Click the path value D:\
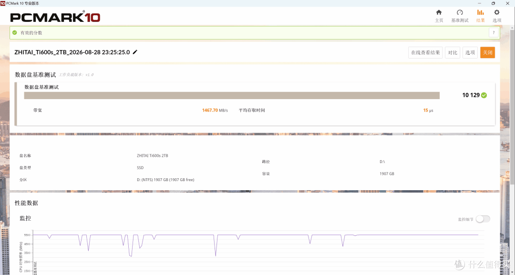The image size is (515, 275). point(382,162)
